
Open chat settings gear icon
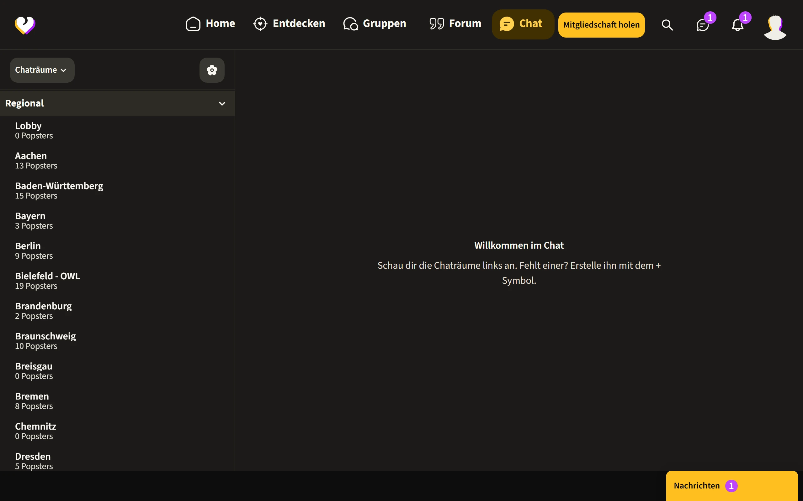pyautogui.click(x=212, y=70)
